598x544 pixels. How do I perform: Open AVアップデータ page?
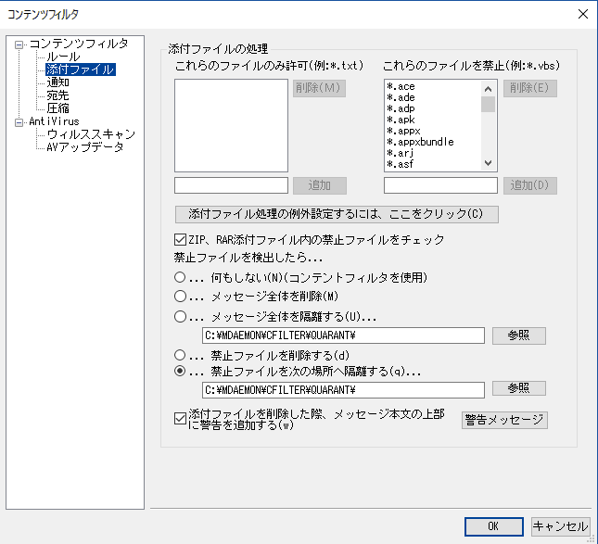coord(85,147)
